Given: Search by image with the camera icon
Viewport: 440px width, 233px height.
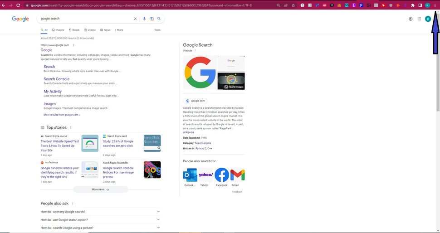Looking at the screenshot, I should tap(152, 19).
